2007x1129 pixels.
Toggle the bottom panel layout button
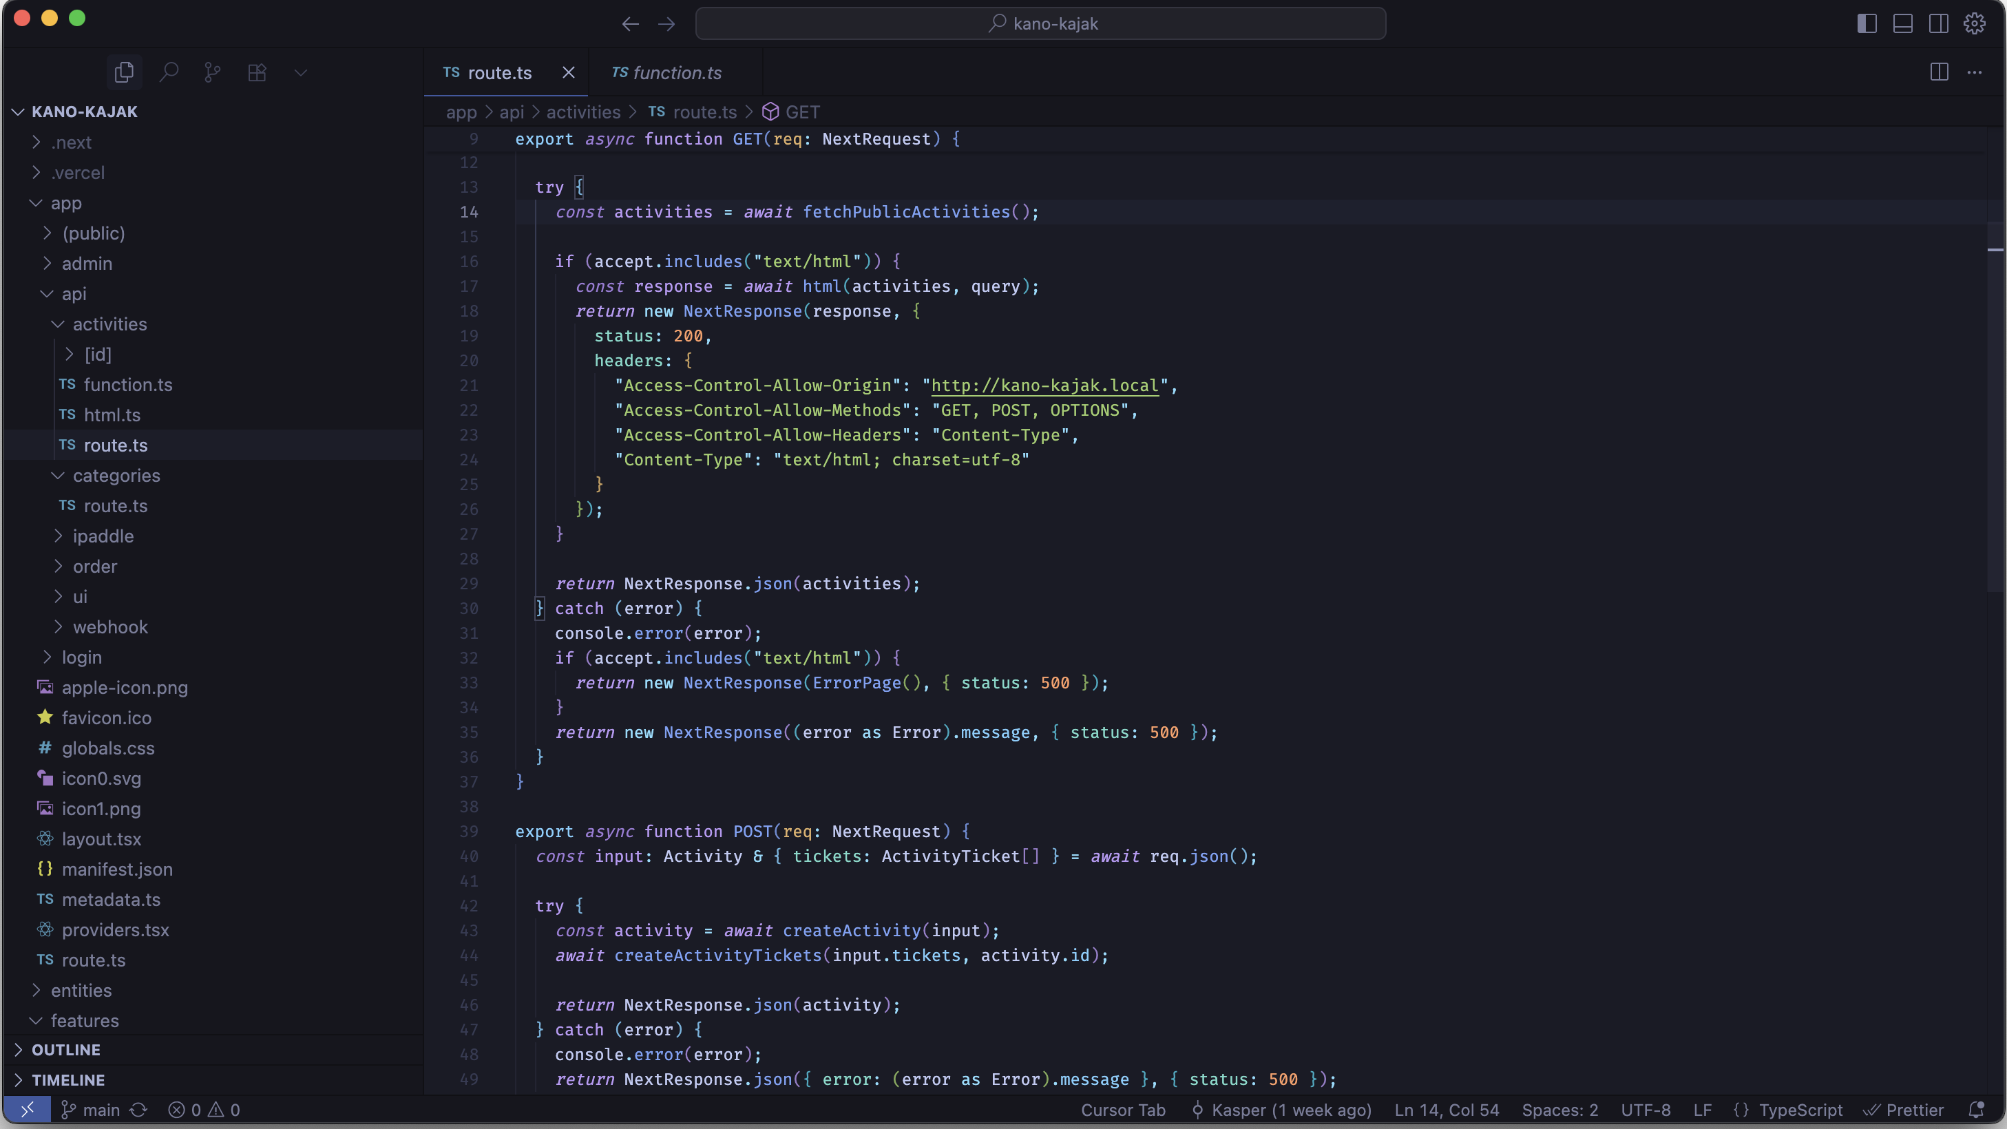1902,23
